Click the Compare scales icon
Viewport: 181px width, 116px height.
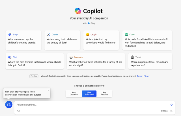pyautogui.click(x=71, y=57)
